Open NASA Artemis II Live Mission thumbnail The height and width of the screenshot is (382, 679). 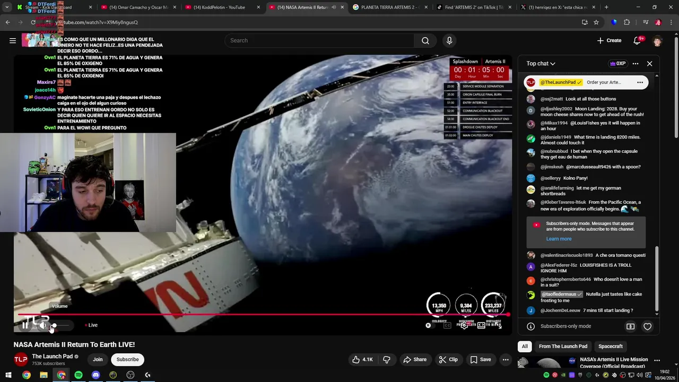pos(547,363)
